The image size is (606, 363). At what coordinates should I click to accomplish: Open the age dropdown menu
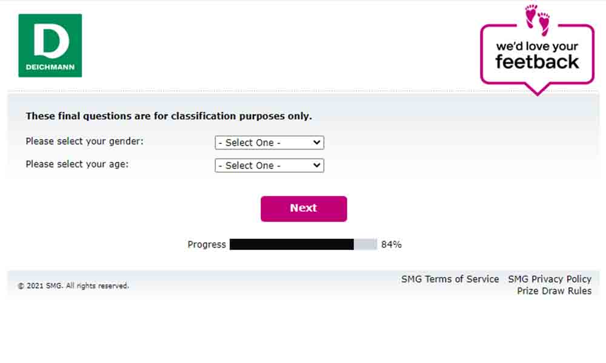(270, 166)
